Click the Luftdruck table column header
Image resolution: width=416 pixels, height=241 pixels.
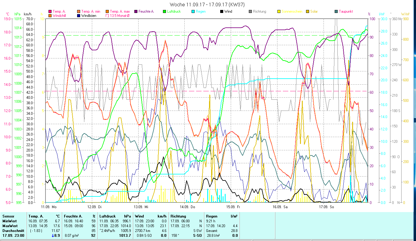tap(108, 216)
